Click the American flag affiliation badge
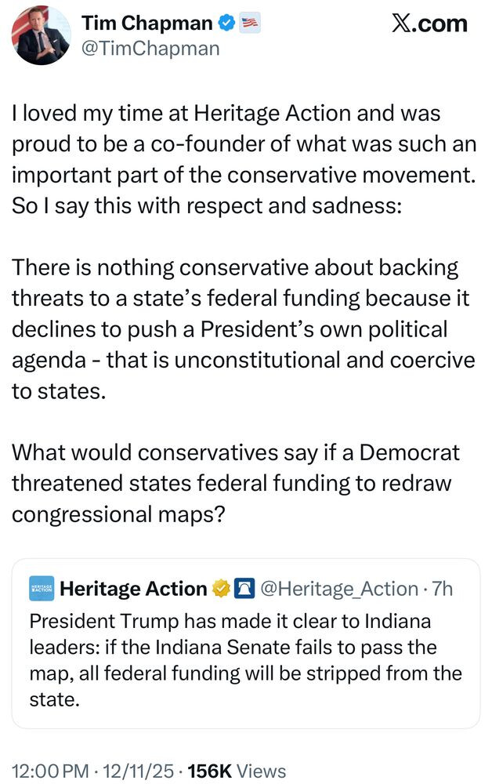Image resolution: width=492 pixels, height=784 pixels. click(x=250, y=24)
